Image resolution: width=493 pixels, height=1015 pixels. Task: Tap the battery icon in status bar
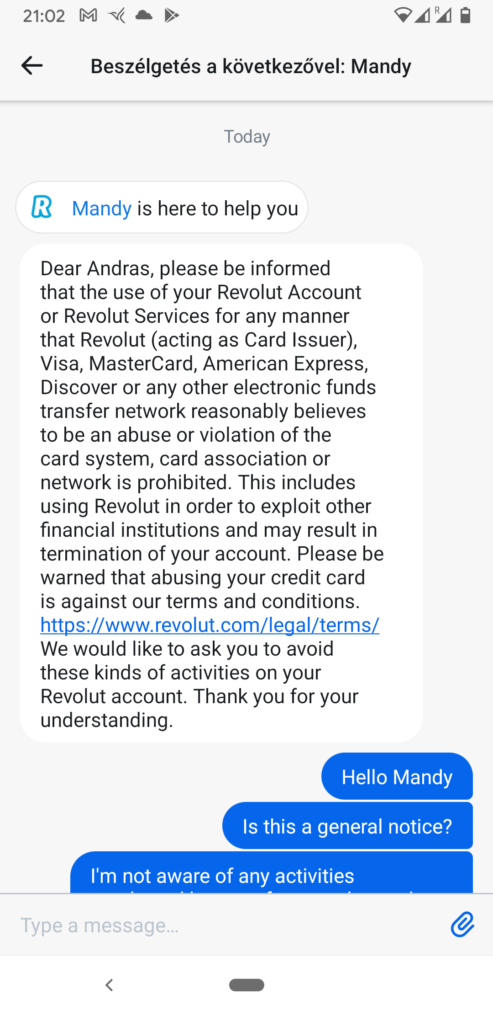[x=465, y=15]
